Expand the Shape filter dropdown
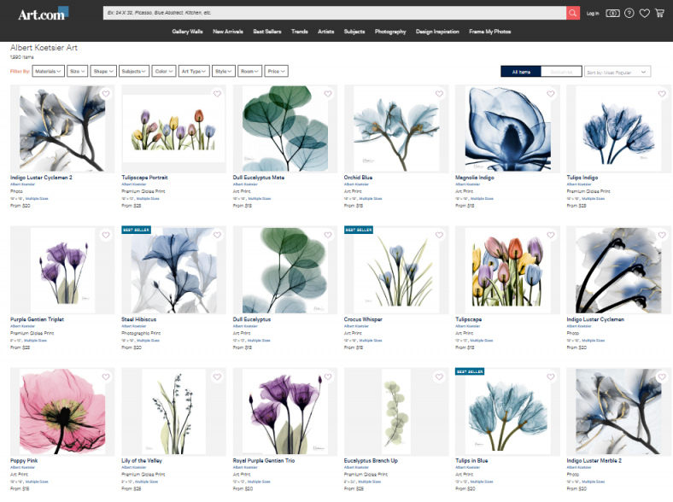The height and width of the screenshot is (502, 673). [x=103, y=71]
